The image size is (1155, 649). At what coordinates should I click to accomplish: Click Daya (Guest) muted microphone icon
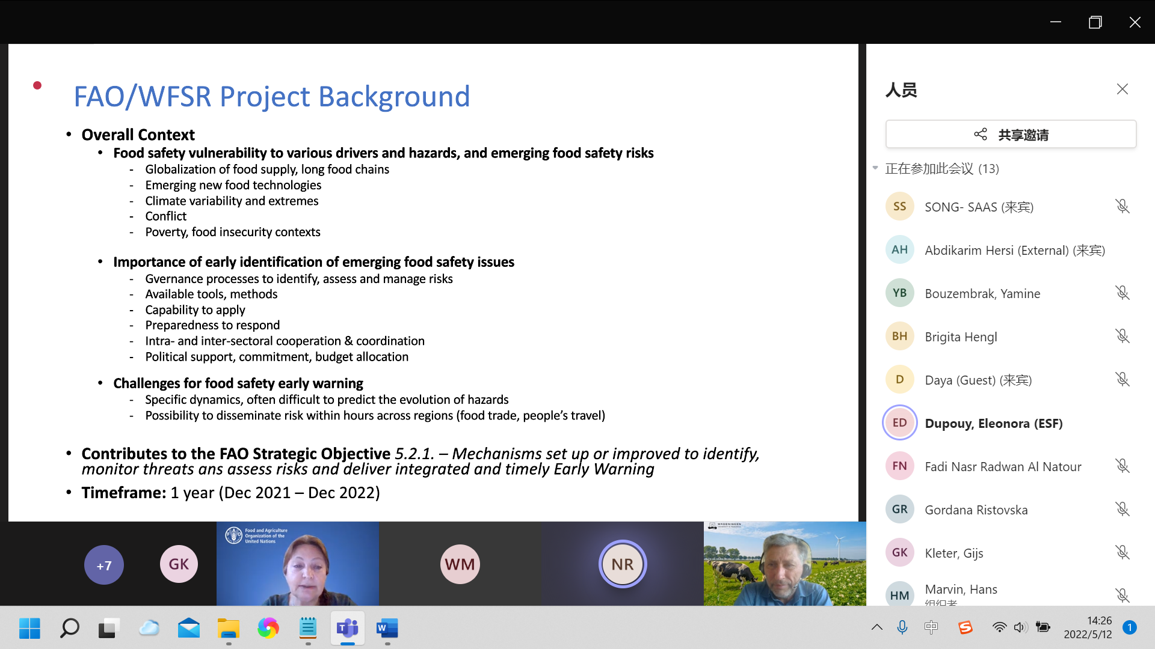1122,379
